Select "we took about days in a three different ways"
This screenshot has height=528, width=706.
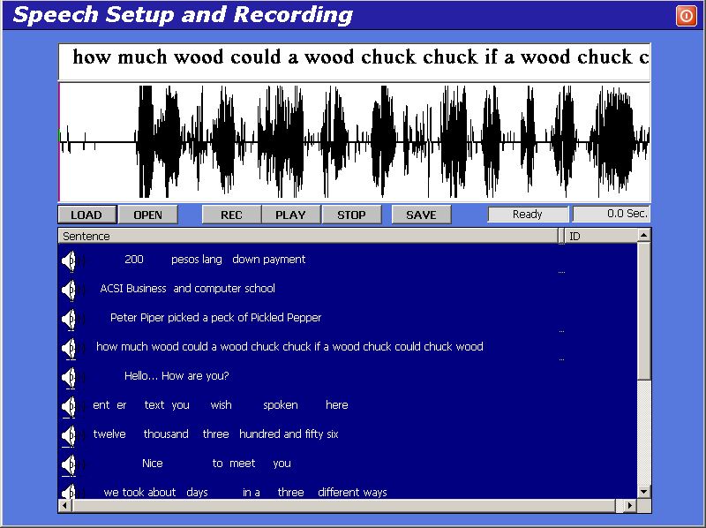coord(245,493)
